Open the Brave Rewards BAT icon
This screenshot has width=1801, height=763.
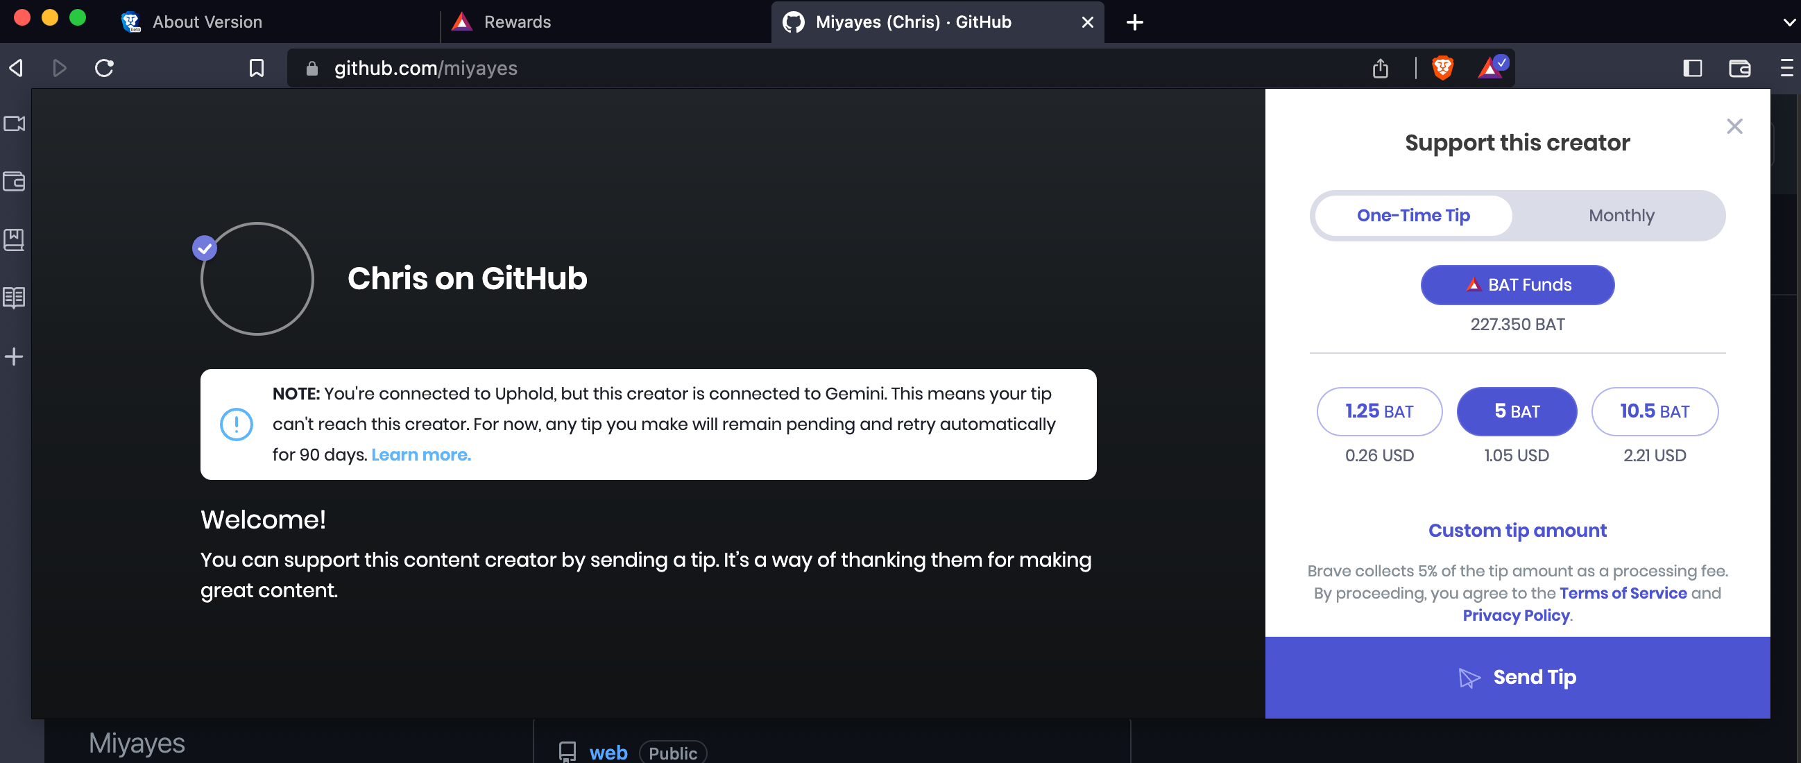pyautogui.click(x=1492, y=68)
